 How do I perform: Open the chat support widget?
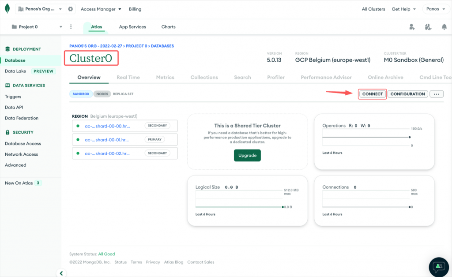[439, 266]
